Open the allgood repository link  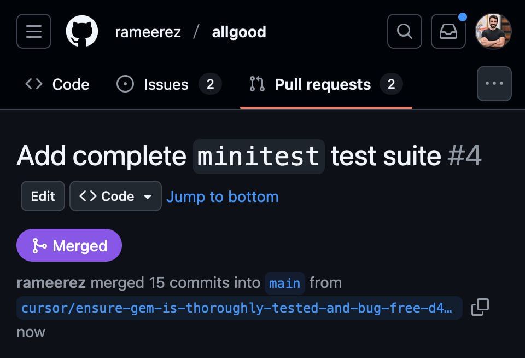(x=239, y=32)
